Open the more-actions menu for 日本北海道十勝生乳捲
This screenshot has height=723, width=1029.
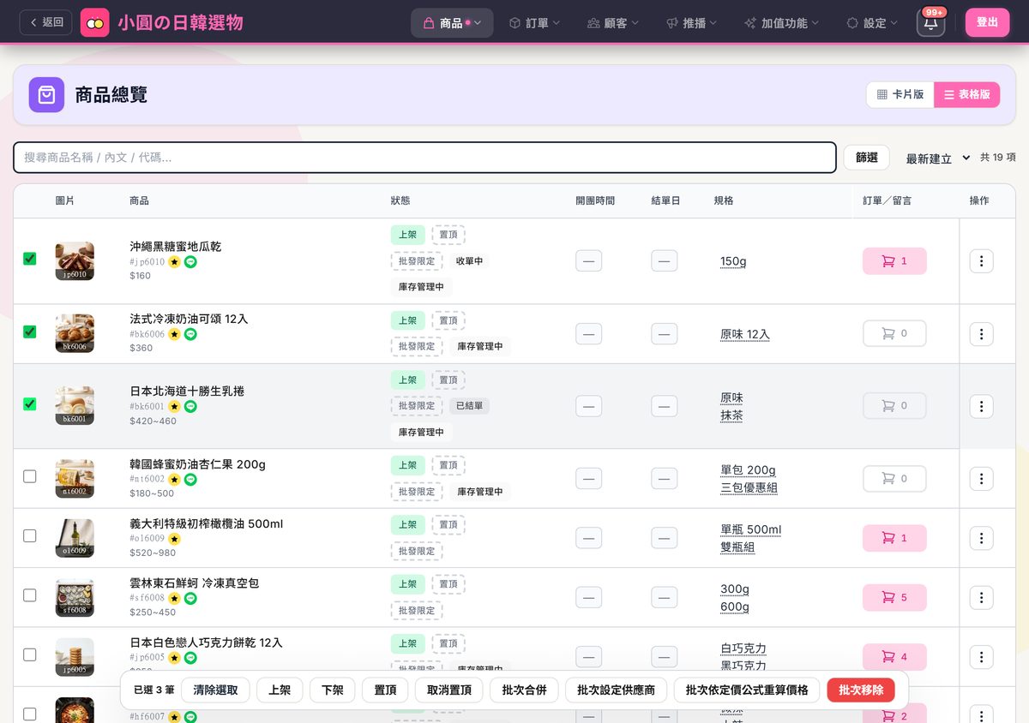(982, 406)
